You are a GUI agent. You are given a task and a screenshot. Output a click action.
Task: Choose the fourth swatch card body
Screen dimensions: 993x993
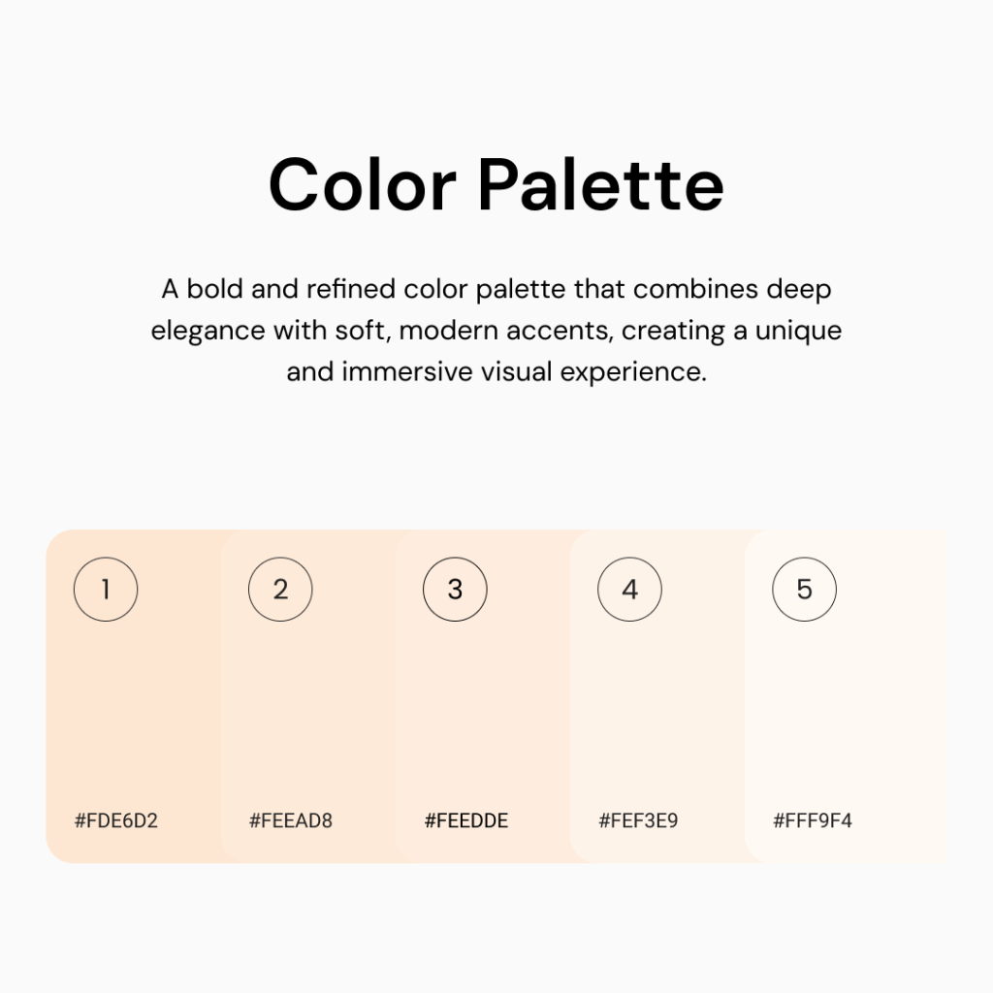point(657,708)
